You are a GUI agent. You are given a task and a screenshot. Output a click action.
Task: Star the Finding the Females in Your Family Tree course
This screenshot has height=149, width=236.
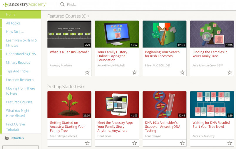tap(230, 72)
